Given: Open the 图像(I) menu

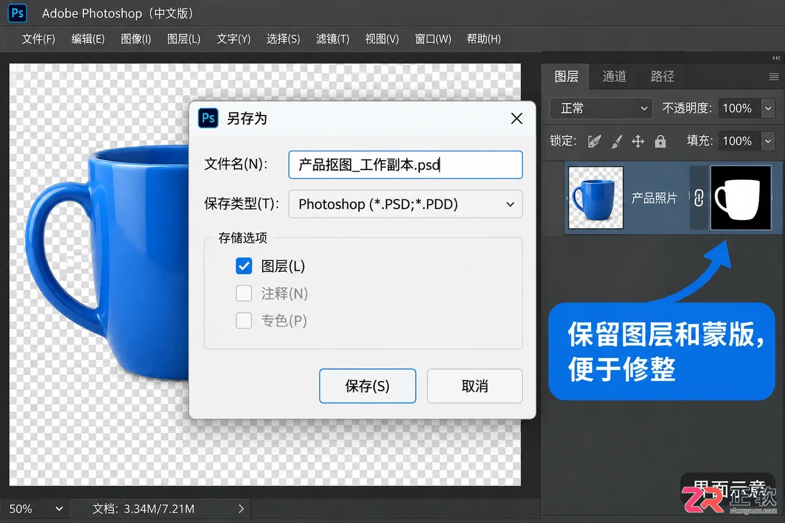Looking at the screenshot, I should tap(136, 39).
